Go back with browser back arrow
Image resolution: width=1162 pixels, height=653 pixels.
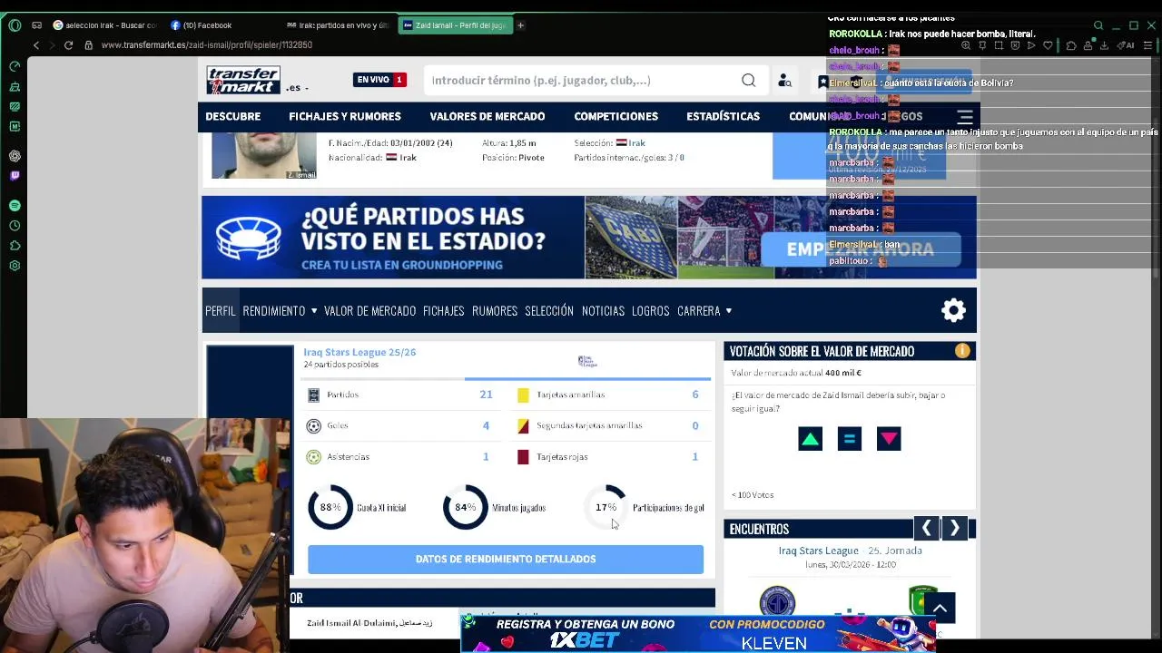[36, 45]
